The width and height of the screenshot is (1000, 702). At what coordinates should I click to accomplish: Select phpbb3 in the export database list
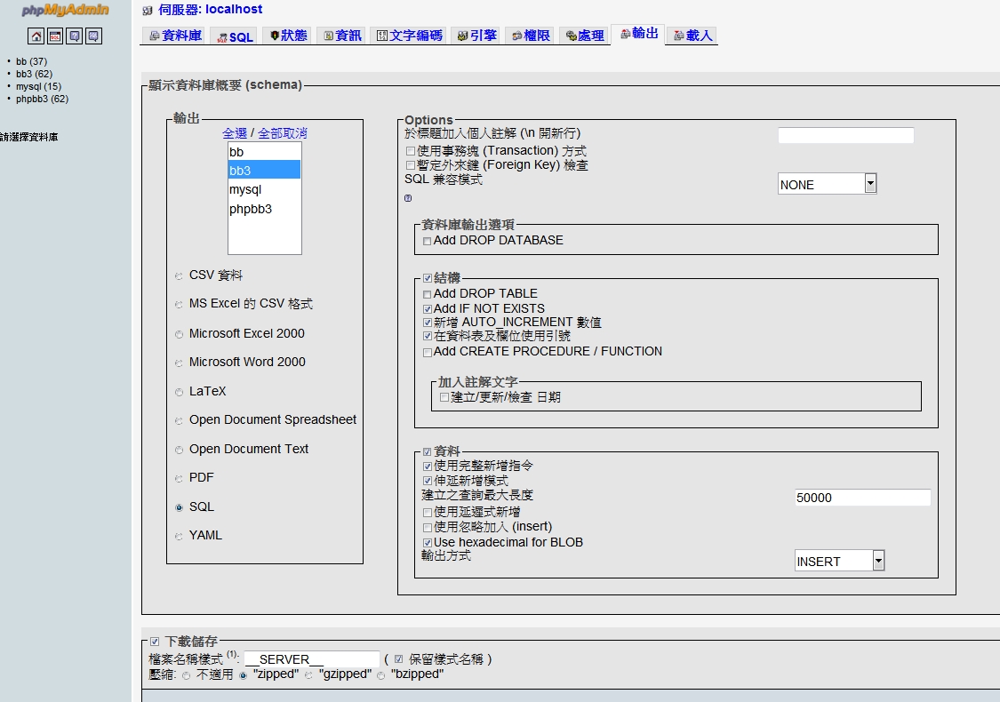pos(264,209)
